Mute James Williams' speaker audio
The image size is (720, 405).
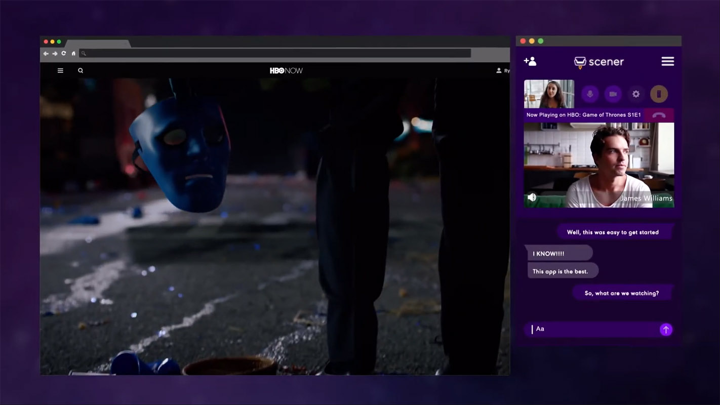(532, 197)
